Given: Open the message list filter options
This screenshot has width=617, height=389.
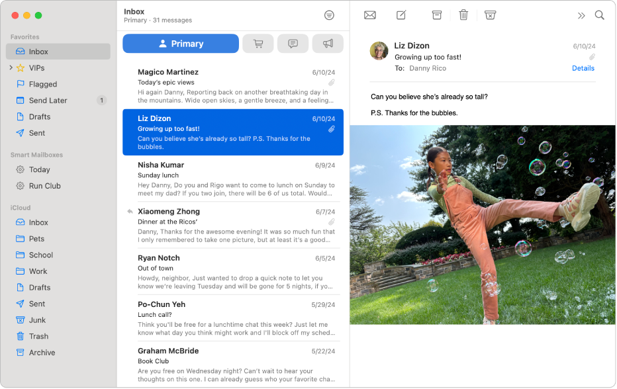Looking at the screenshot, I should pyautogui.click(x=328, y=15).
